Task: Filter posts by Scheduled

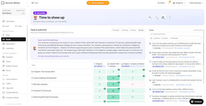Action: 165,38
